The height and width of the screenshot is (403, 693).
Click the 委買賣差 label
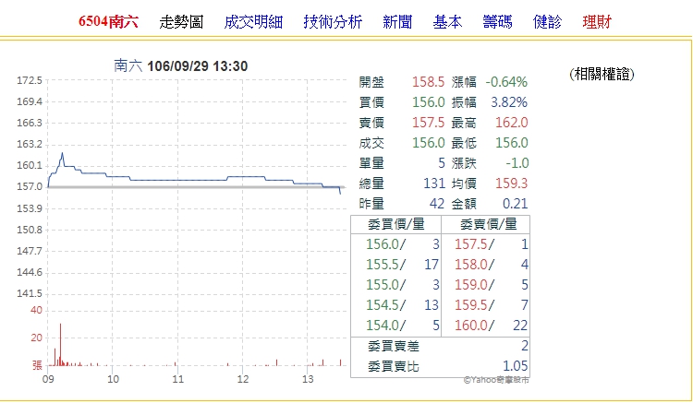click(x=394, y=346)
